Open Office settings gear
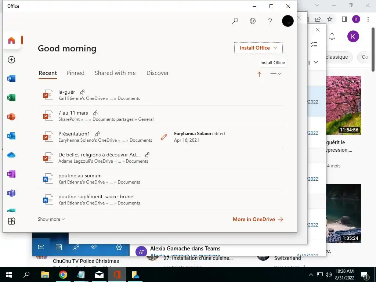The width and height of the screenshot is (376, 282). pyautogui.click(x=253, y=21)
